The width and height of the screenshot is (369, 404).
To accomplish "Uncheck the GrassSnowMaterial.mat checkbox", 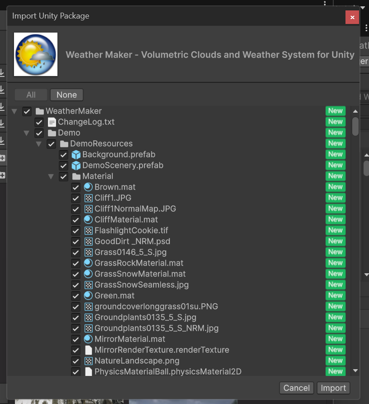I will [76, 274].
